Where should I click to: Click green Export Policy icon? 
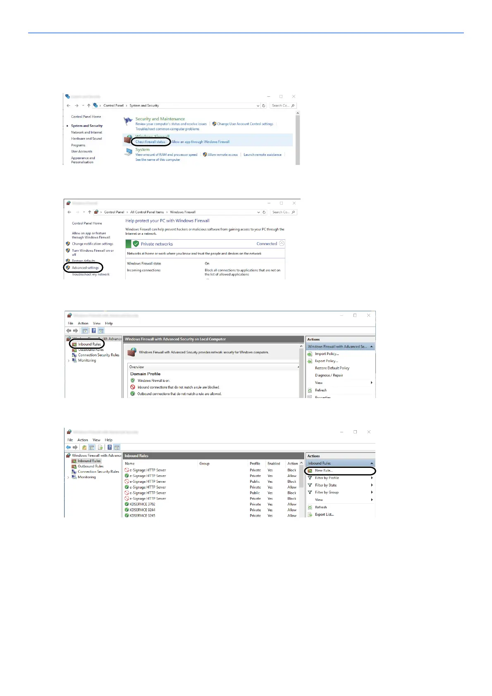click(310, 361)
